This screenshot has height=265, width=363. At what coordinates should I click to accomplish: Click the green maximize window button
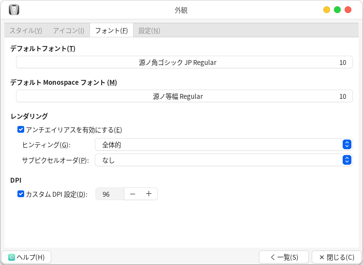(x=337, y=10)
